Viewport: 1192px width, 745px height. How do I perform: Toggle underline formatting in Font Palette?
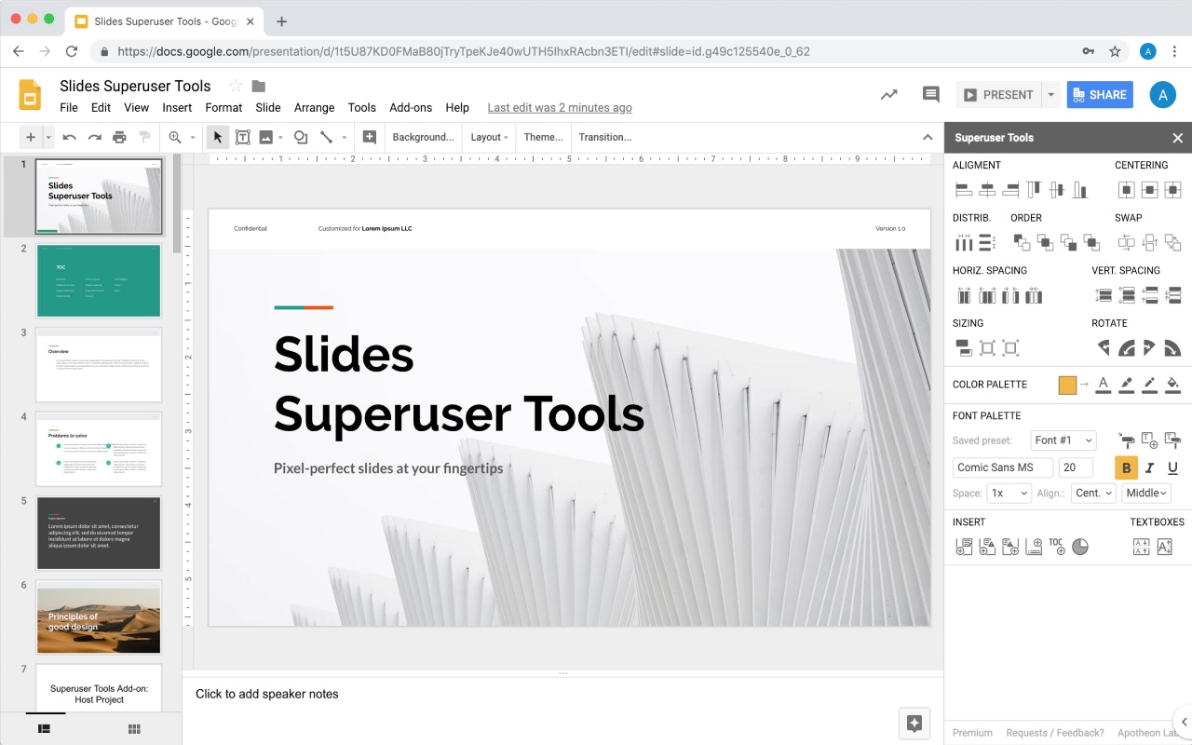point(1173,467)
